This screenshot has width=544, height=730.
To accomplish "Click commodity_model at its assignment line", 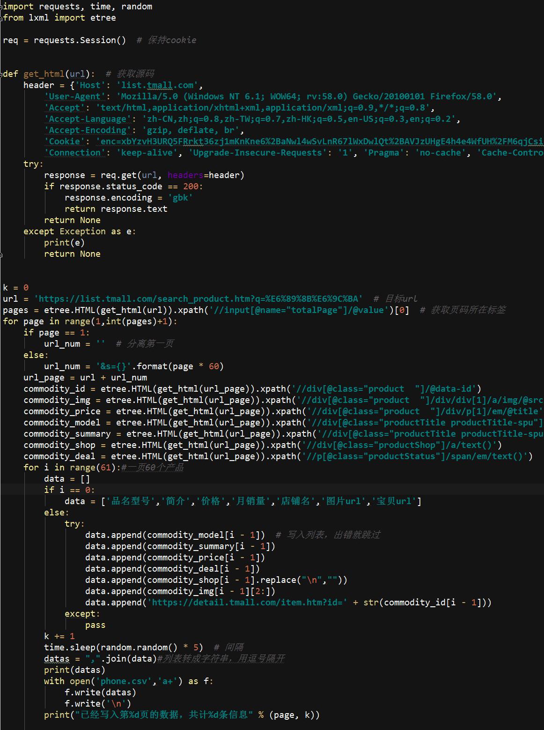I will click(x=62, y=423).
